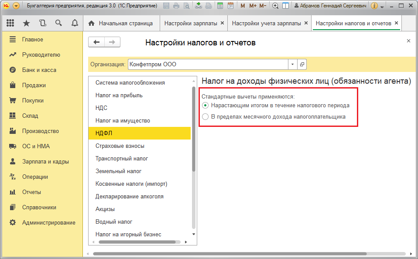The width and height of the screenshot is (418, 259).
Task: Open the calculator icon in title bar
Action: [220, 6]
